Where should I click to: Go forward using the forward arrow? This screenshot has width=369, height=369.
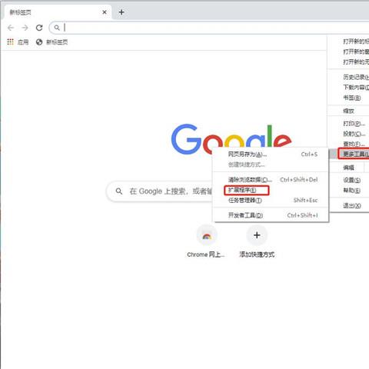click(25, 28)
